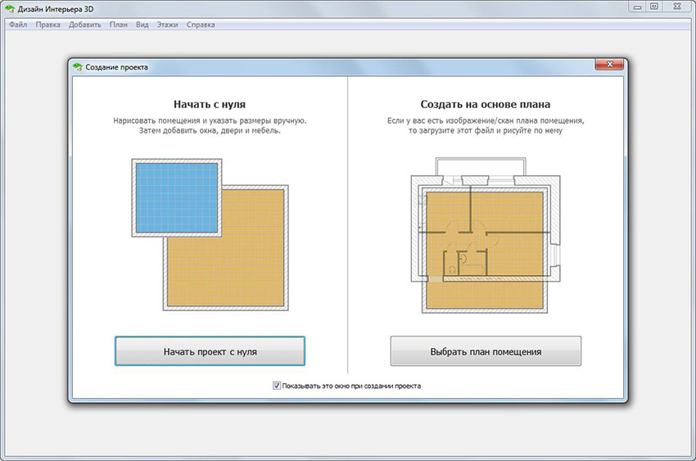Open the Вид menu

point(142,25)
